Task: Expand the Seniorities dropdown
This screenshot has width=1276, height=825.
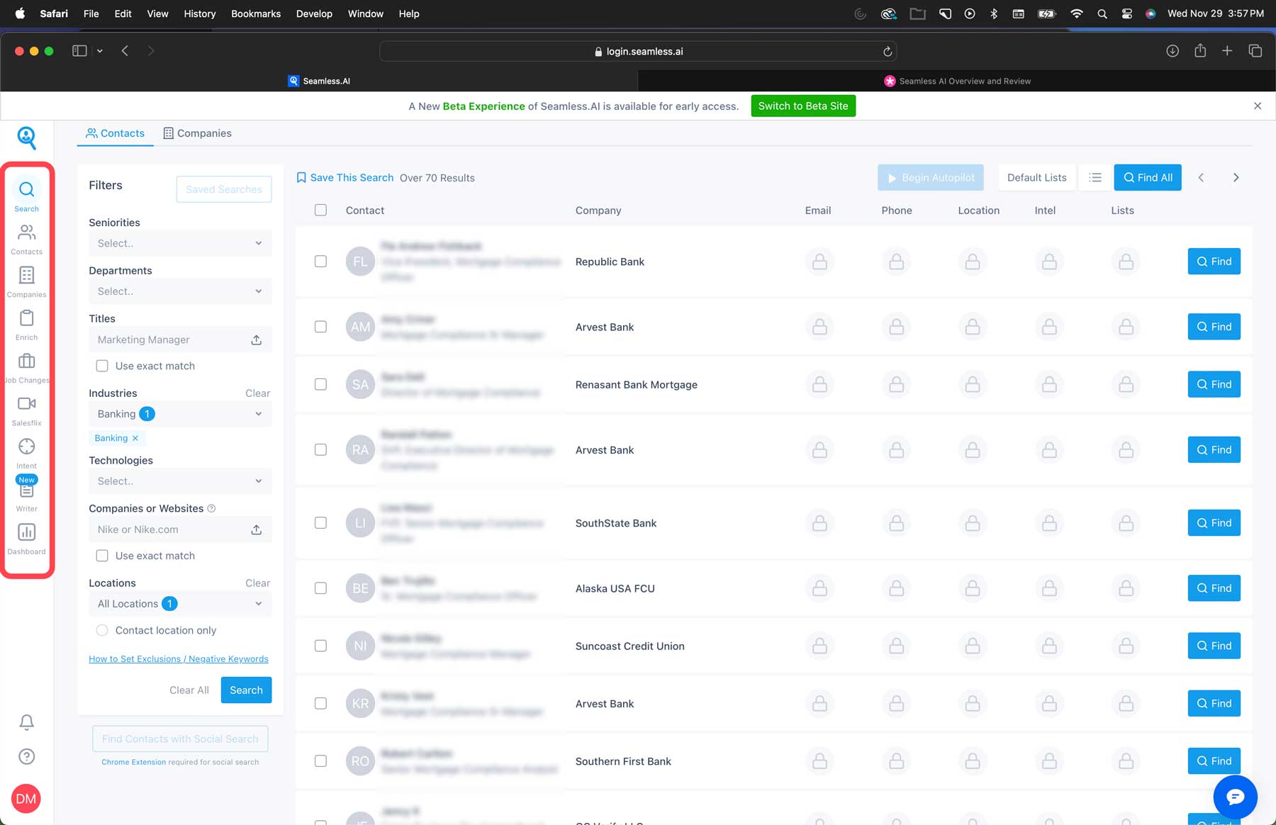Action: pos(179,242)
